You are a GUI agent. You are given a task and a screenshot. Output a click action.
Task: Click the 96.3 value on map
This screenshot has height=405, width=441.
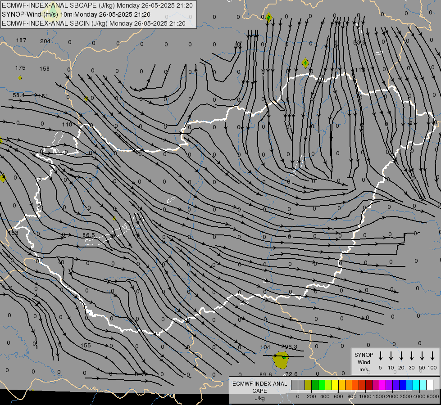click(291, 346)
